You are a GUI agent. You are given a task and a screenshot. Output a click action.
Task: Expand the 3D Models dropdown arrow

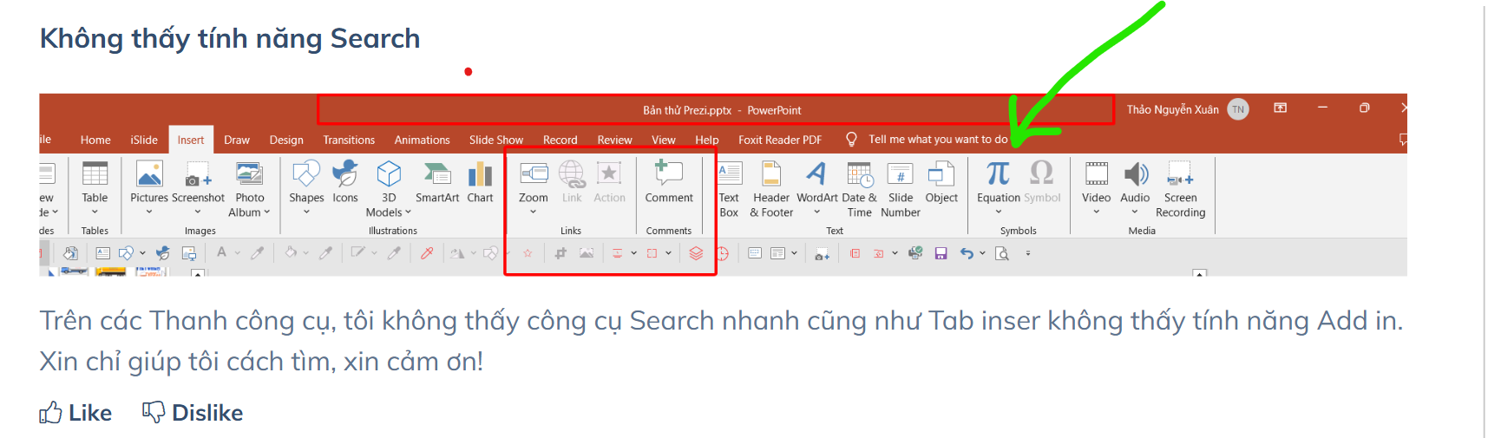(408, 212)
